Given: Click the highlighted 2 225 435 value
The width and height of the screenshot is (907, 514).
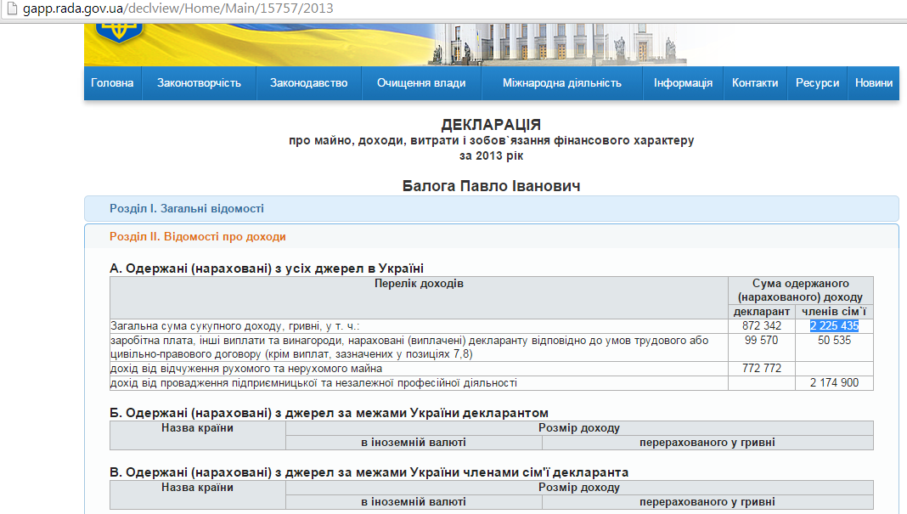Looking at the screenshot, I should 834,325.
